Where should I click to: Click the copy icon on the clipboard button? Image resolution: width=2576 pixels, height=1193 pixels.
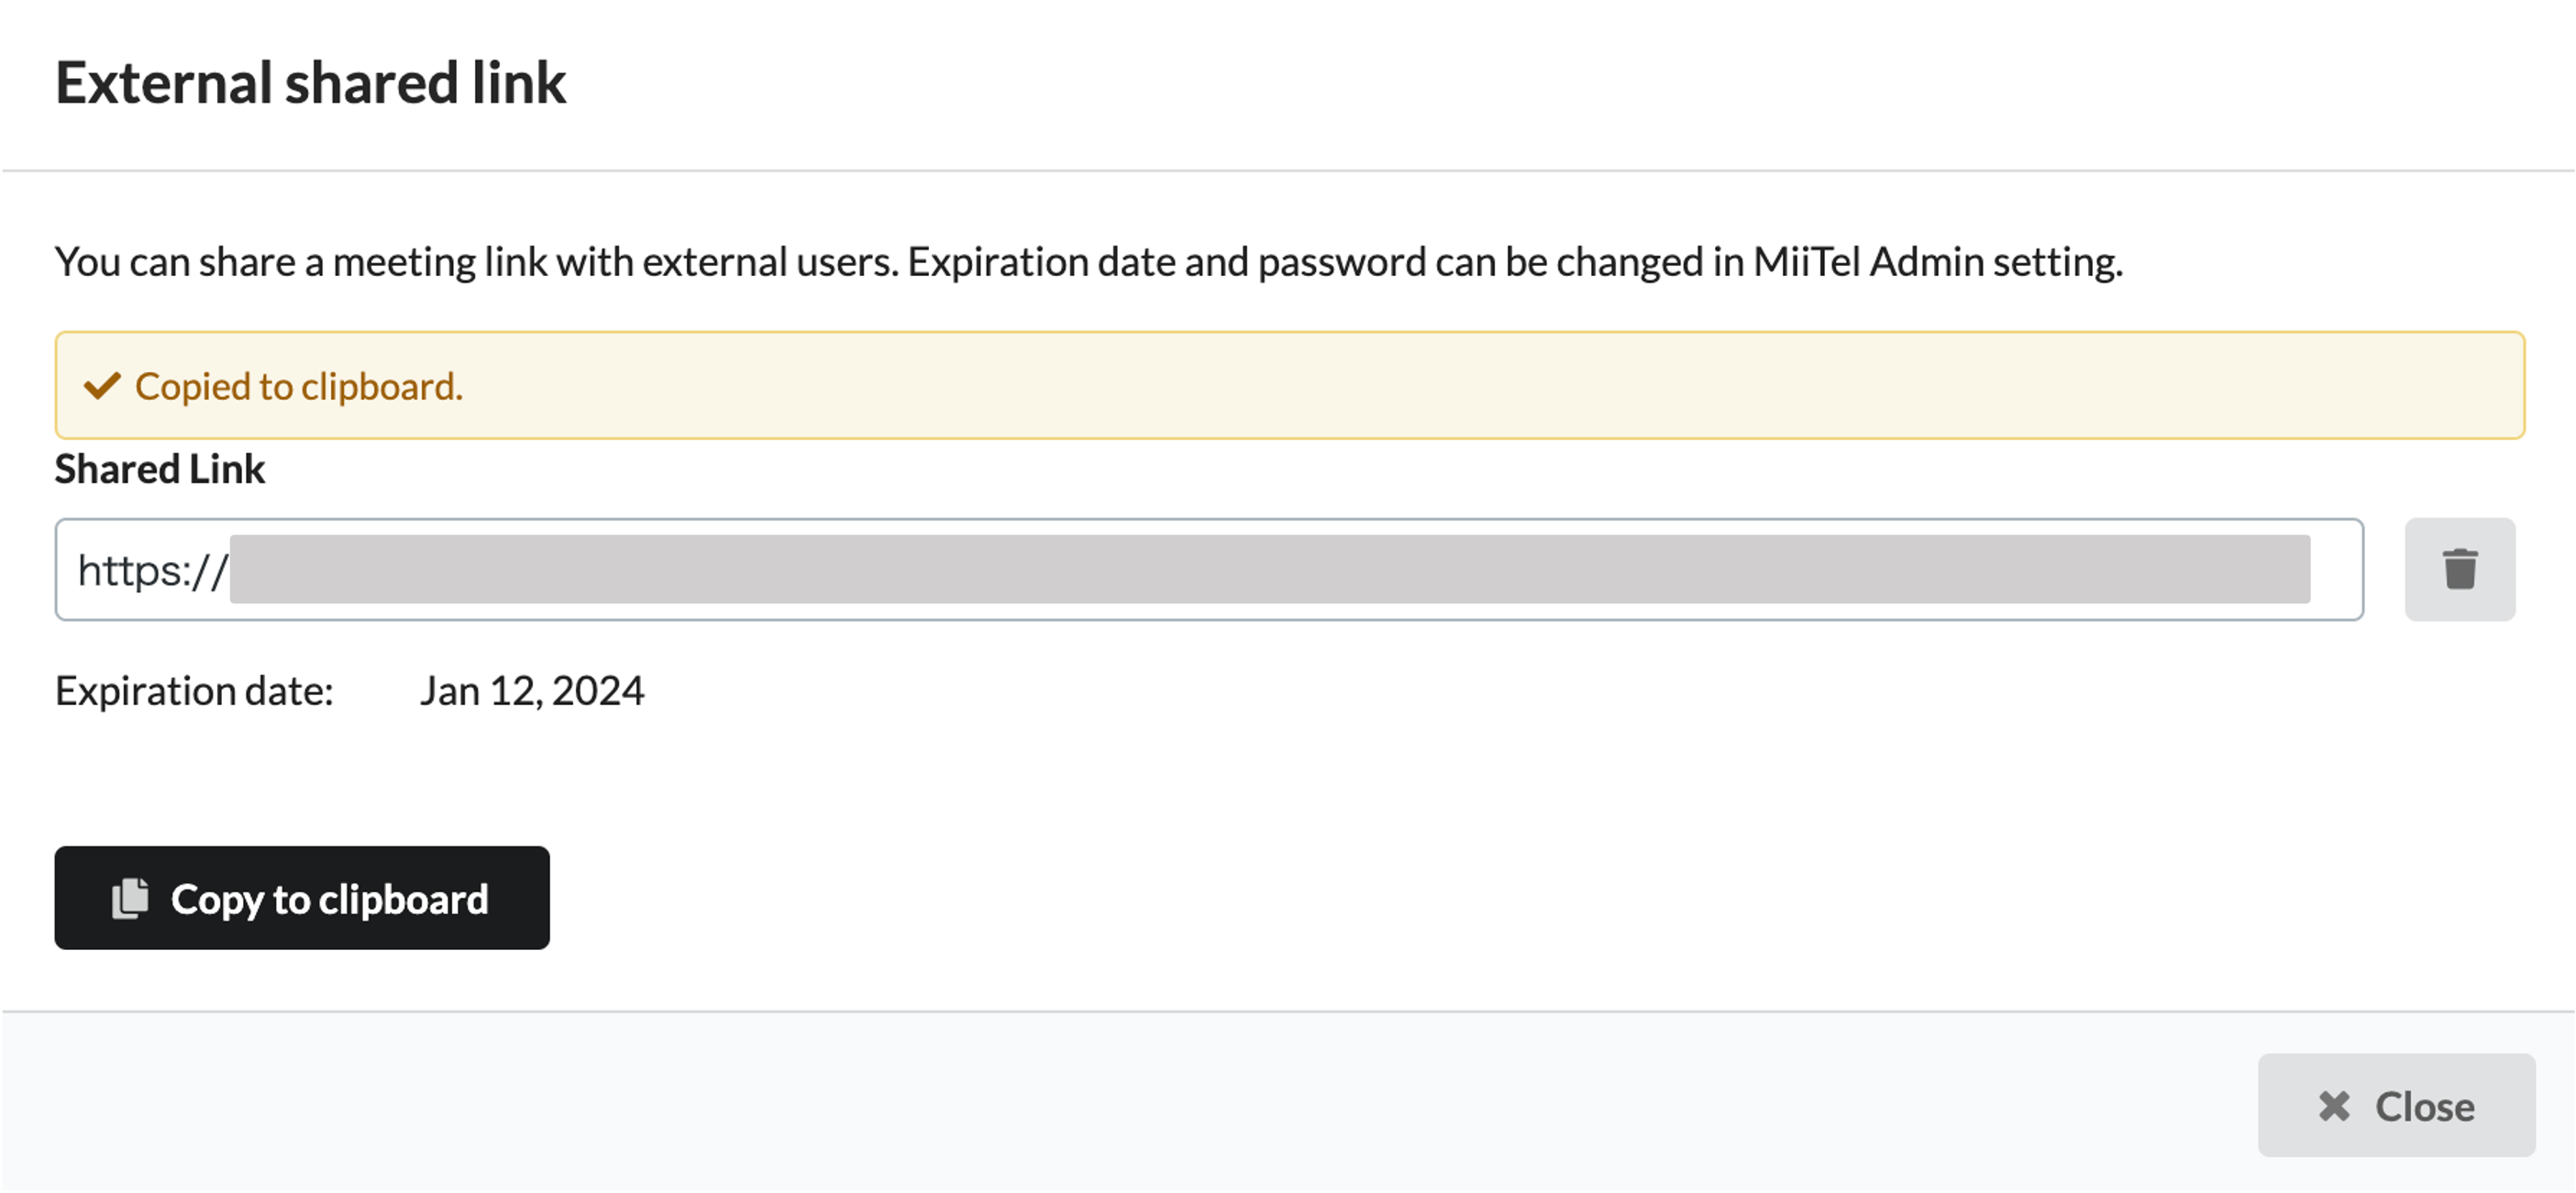pyautogui.click(x=130, y=898)
